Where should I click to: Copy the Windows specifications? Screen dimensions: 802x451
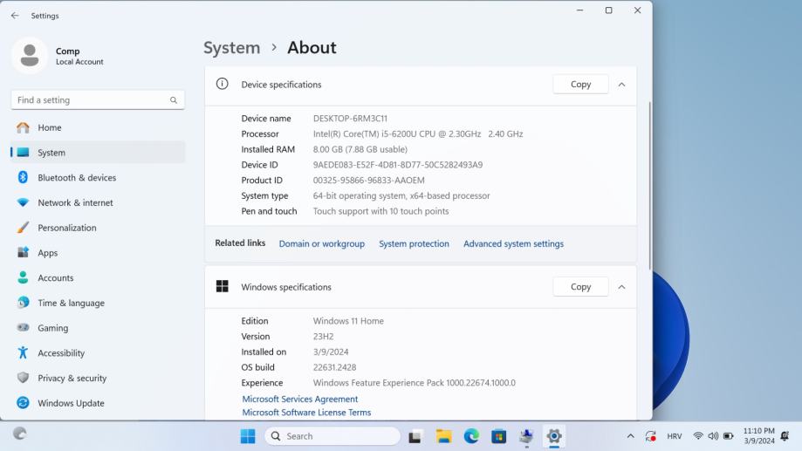[x=580, y=287]
